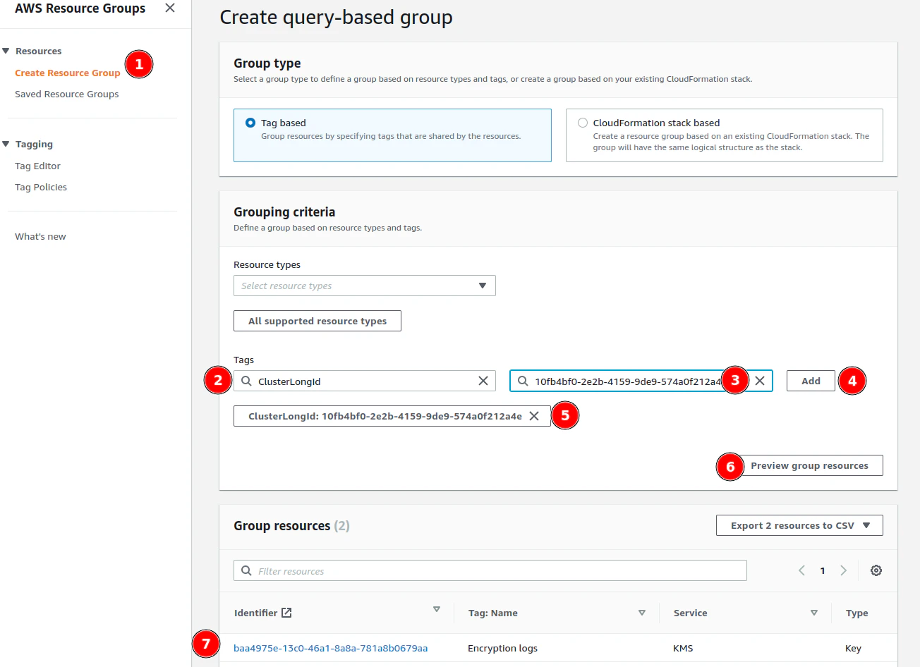Choose CloudFormation stack based group type

click(x=582, y=122)
